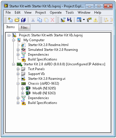This screenshot has width=116, height=138.
Task: Click the sbRIO target board icon
Action: coord(20,64)
